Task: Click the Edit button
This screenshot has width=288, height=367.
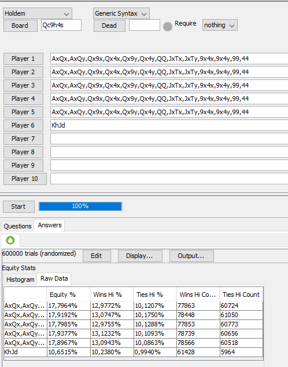Action: (x=97, y=256)
